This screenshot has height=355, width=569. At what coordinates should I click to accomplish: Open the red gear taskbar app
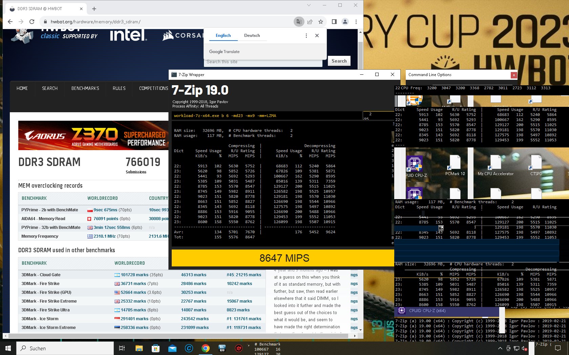(x=238, y=348)
